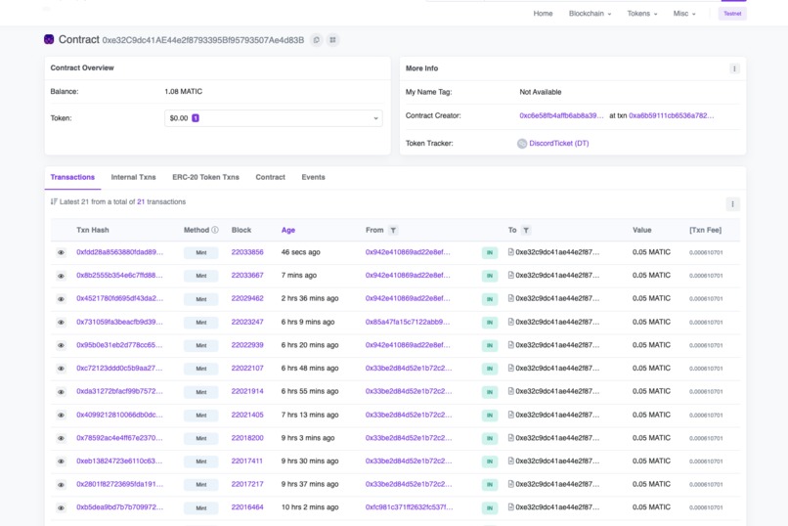Open block 22033856
This screenshot has width=788, height=526.
point(247,251)
